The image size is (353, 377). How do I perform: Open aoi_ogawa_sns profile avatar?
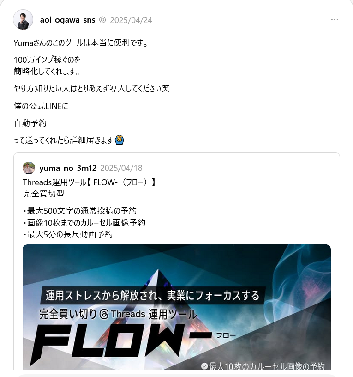click(x=23, y=20)
